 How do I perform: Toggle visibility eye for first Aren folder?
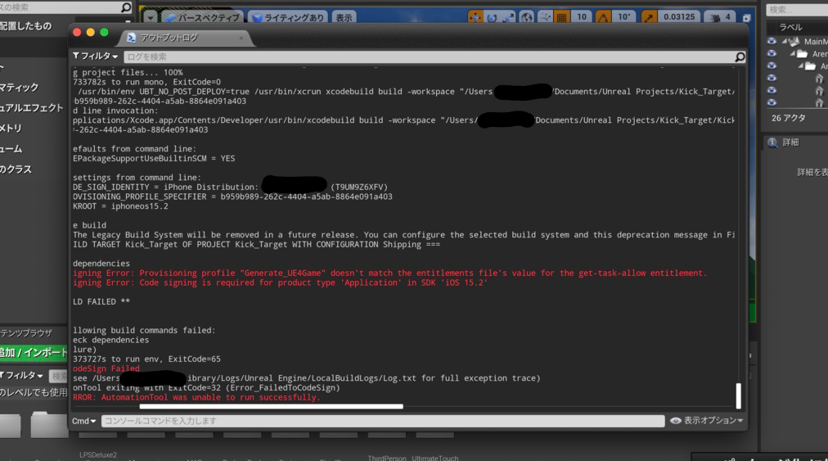[772, 53]
